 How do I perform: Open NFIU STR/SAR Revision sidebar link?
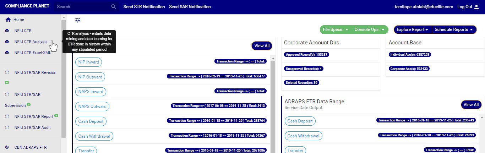pyautogui.click(x=35, y=72)
